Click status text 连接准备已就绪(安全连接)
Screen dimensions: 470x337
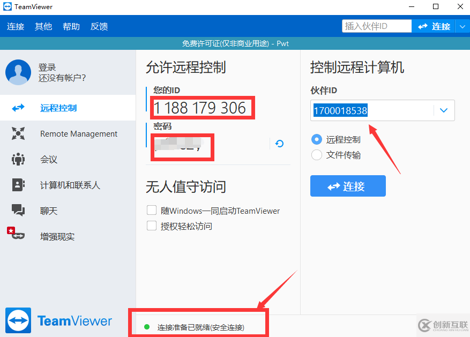click(201, 327)
